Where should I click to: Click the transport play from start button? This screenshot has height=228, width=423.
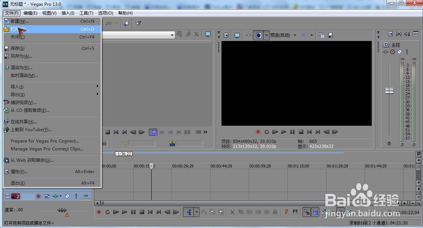(x=116, y=212)
